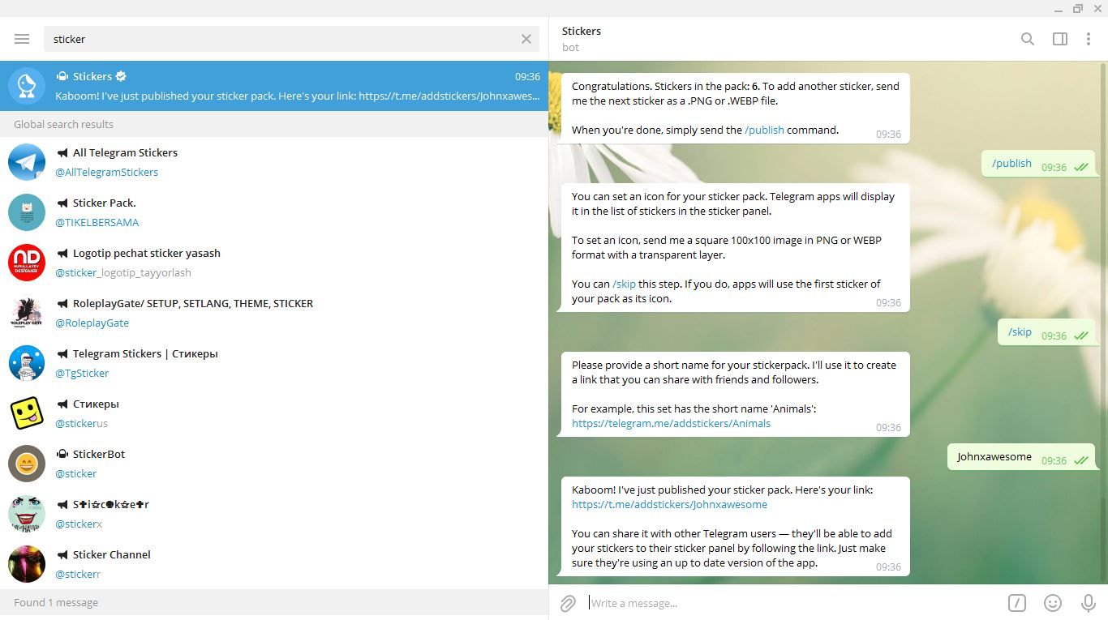Click the 'Stickers' chat header title
Image resolution: width=1108 pixels, height=620 pixels.
(x=582, y=31)
